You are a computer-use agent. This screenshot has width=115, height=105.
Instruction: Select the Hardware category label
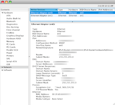[x=8, y=13]
